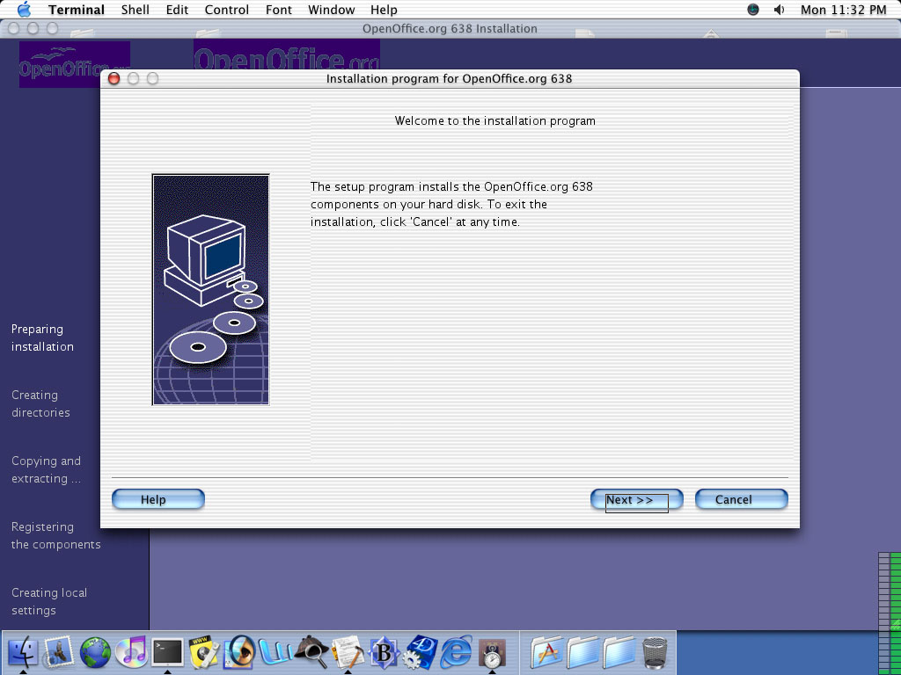Click the round clock menu bar icon

(753, 10)
